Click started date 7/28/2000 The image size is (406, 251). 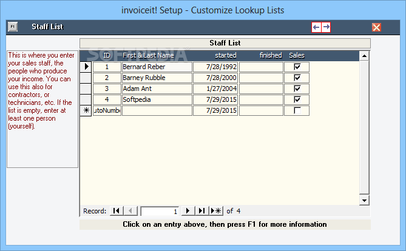tap(215, 78)
